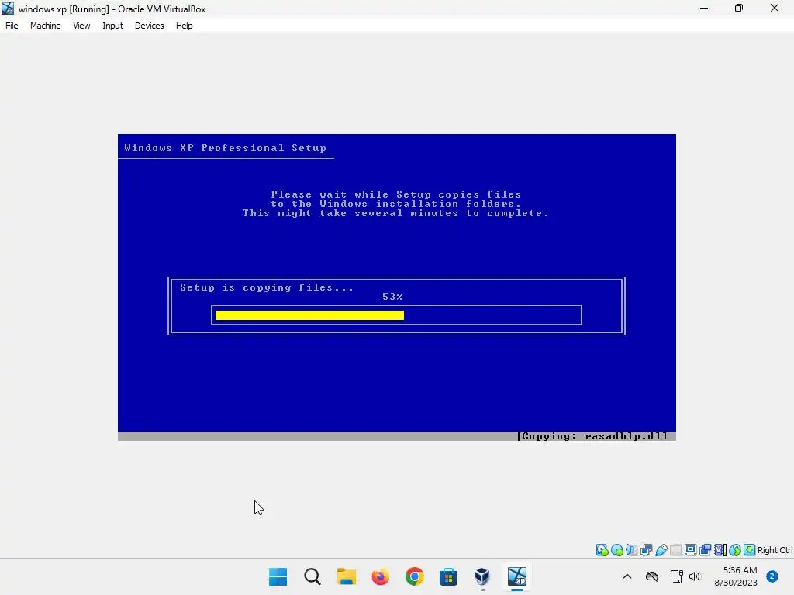This screenshot has height=595, width=794.
Task: Open the Input menu
Action: [112, 26]
